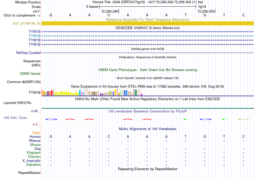This screenshot has height=179, width=254.
Task: Click the olive C conservation glyph
Action: [244, 119]
